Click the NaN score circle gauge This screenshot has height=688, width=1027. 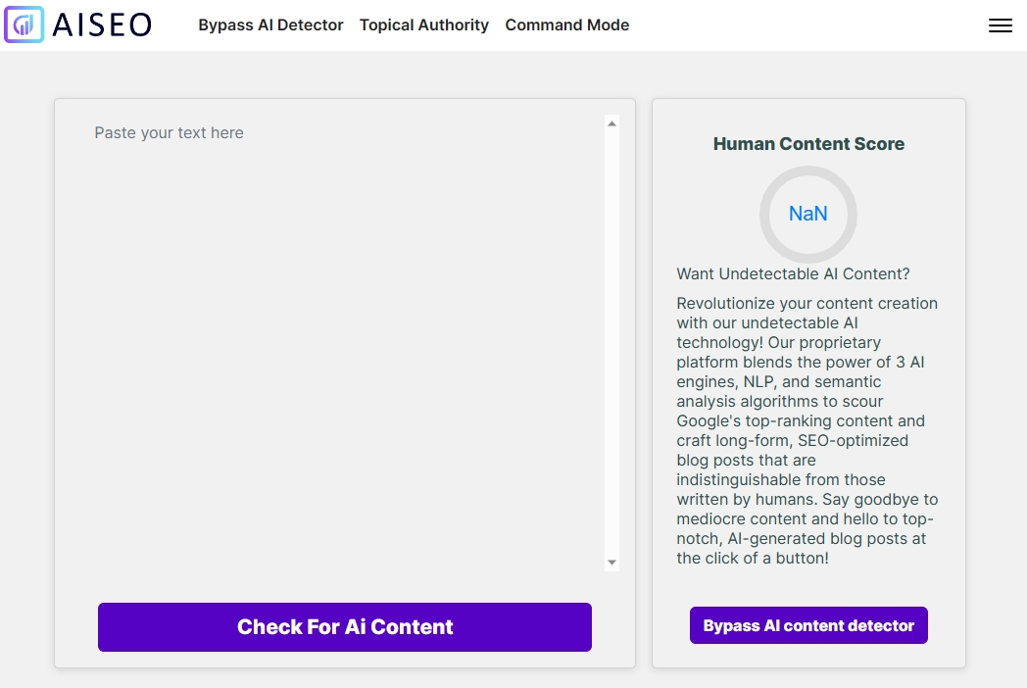pyautogui.click(x=808, y=214)
